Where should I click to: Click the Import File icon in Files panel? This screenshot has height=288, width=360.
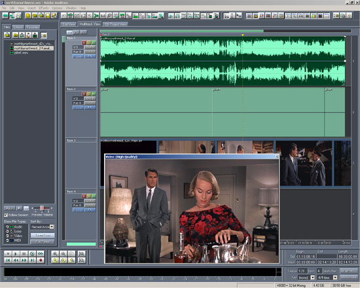(7, 35)
